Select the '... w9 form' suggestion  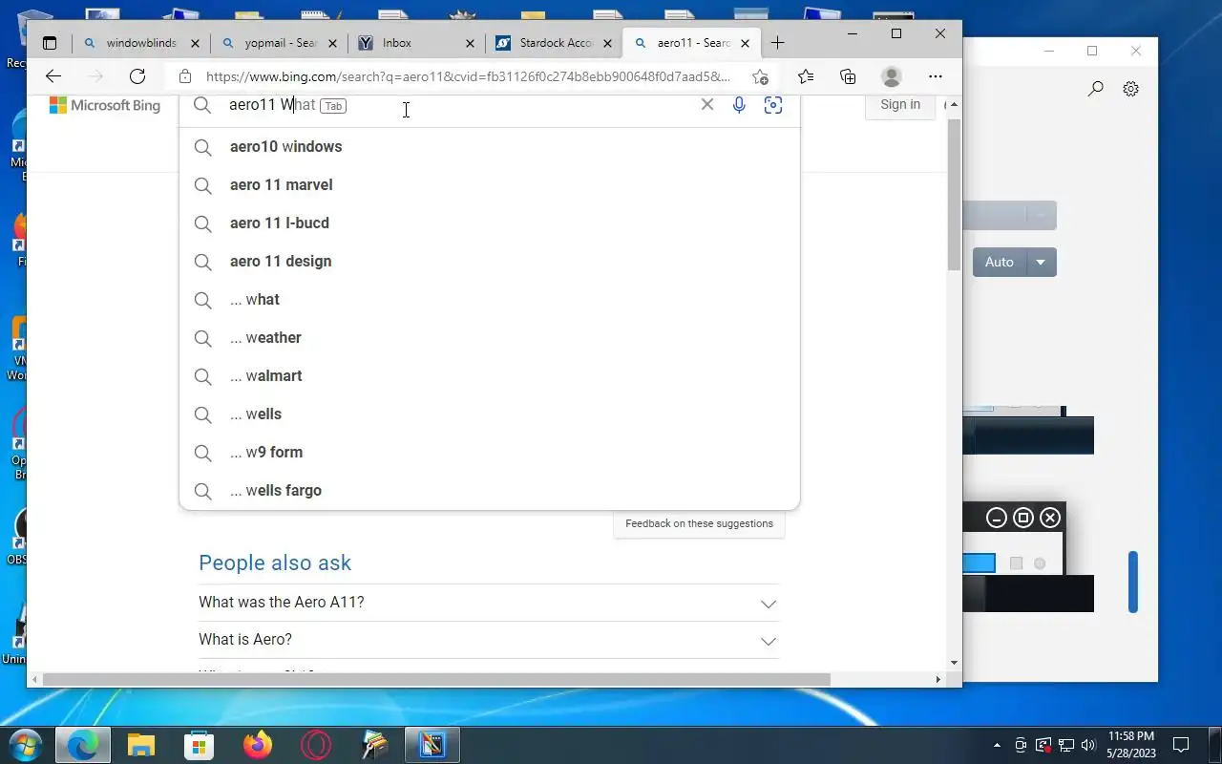(x=489, y=452)
